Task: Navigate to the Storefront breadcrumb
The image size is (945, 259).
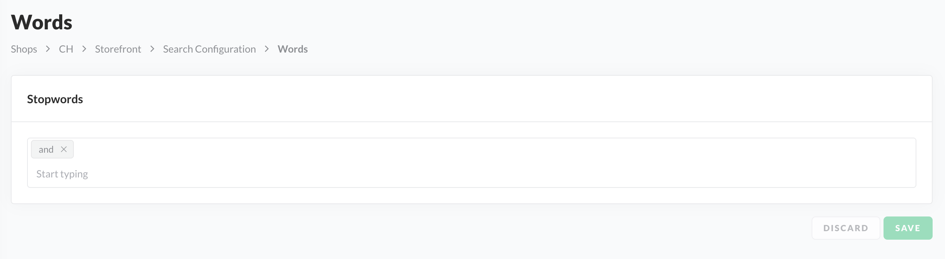Action: [118, 49]
